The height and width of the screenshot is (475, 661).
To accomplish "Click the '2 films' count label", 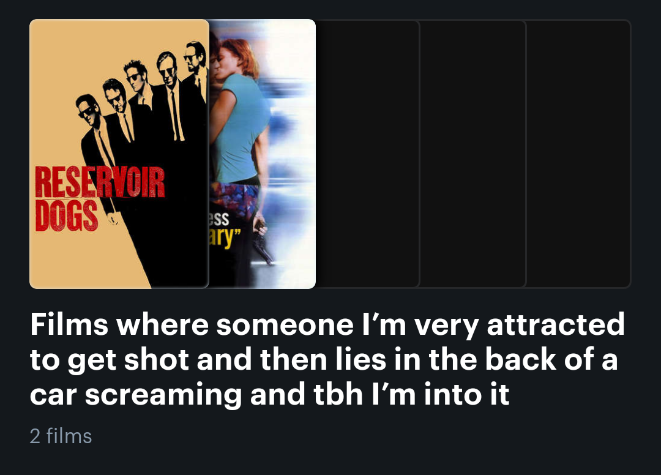I will [61, 436].
